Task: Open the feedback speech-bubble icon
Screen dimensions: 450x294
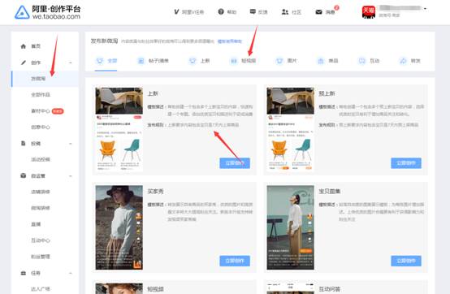Action: tap(253, 11)
